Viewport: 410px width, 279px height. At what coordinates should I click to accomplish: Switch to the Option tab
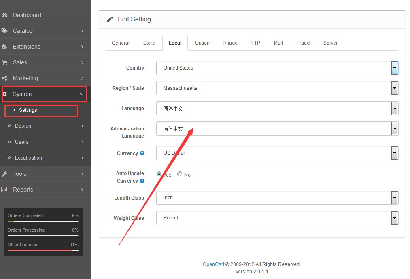(x=202, y=43)
